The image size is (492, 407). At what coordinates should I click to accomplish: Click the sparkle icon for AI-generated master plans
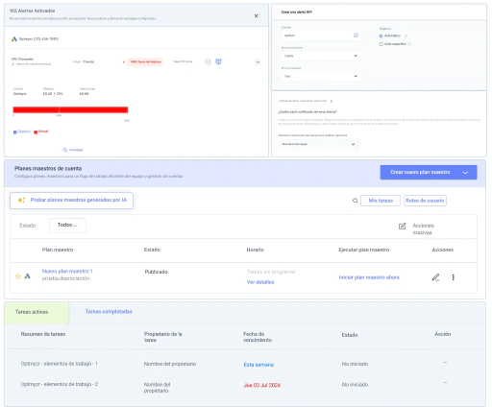coord(21,200)
